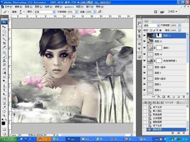Screen dimensions: 190x142
Task: Select the Move tool
Action: pos(4,27)
